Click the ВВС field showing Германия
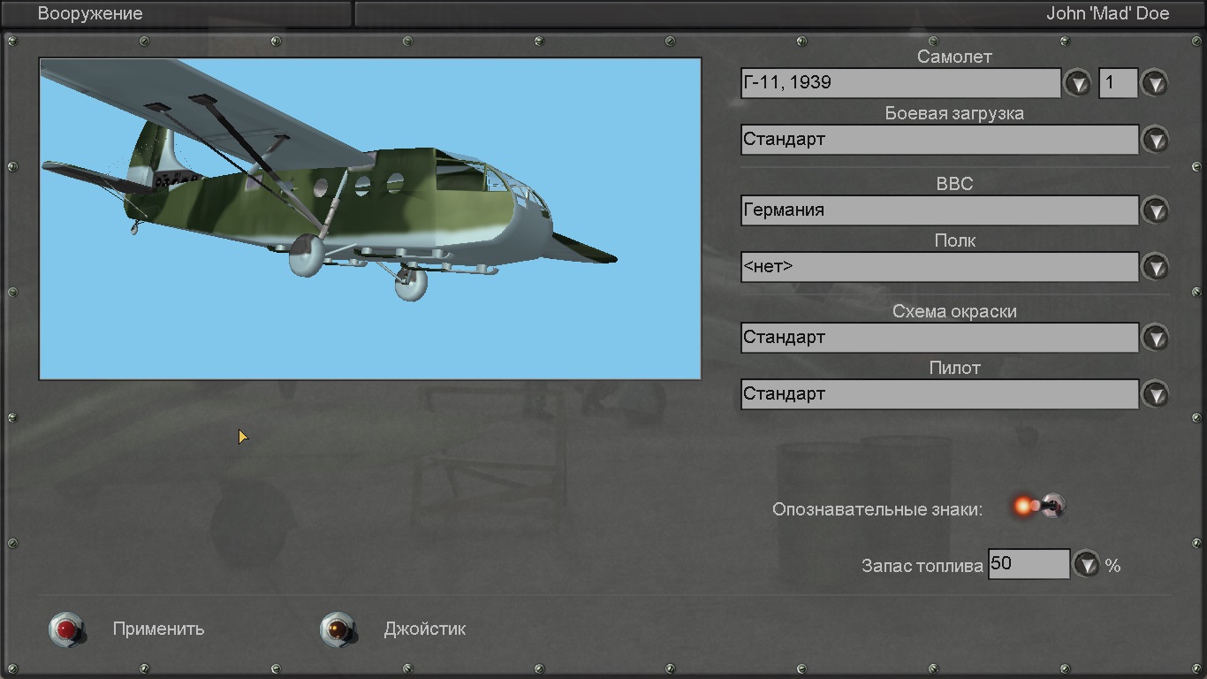 (939, 210)
